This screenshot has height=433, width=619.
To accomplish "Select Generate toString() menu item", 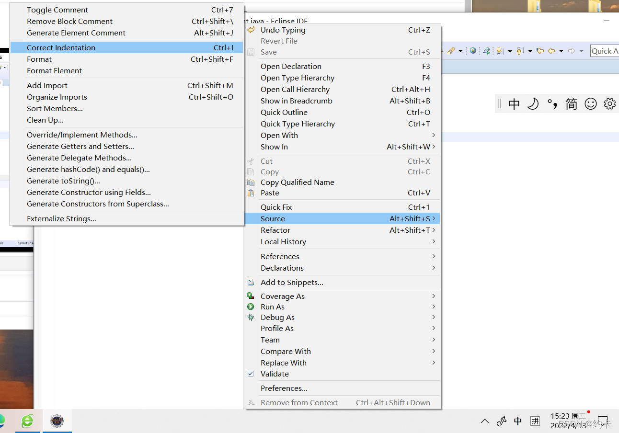I will 126,181.
